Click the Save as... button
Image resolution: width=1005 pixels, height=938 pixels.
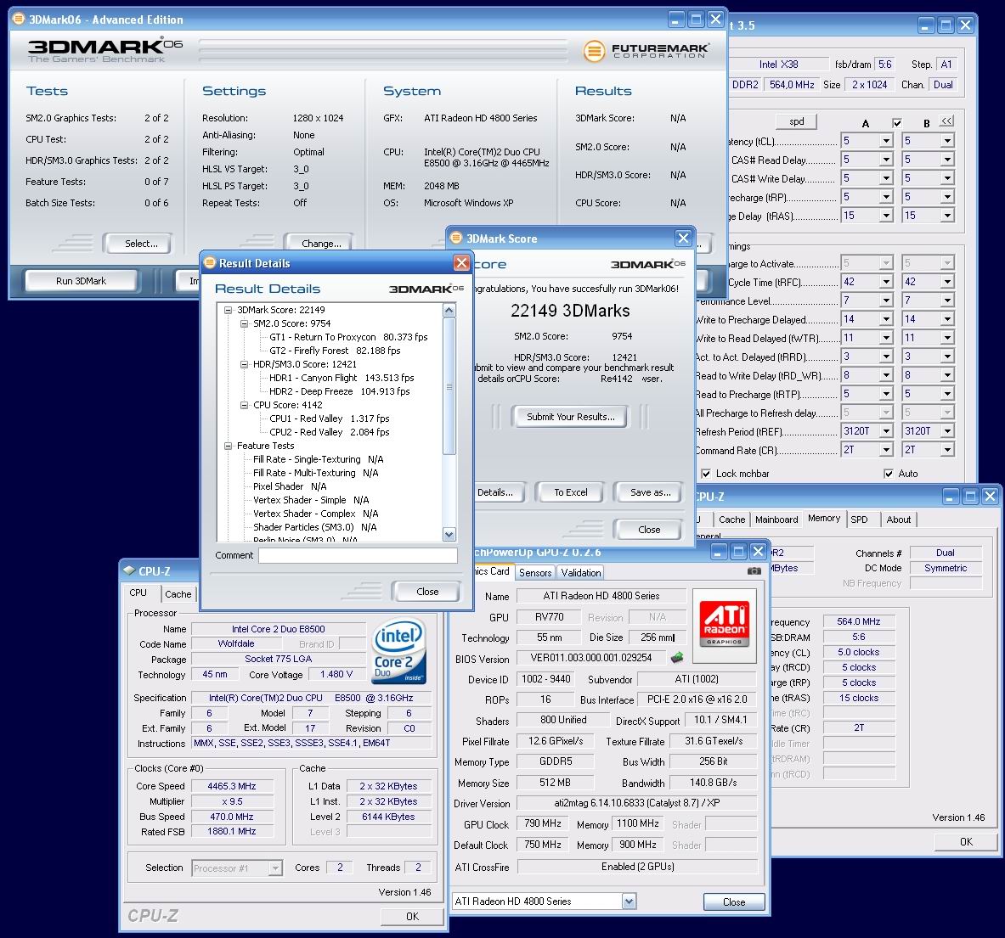[651, 492]
